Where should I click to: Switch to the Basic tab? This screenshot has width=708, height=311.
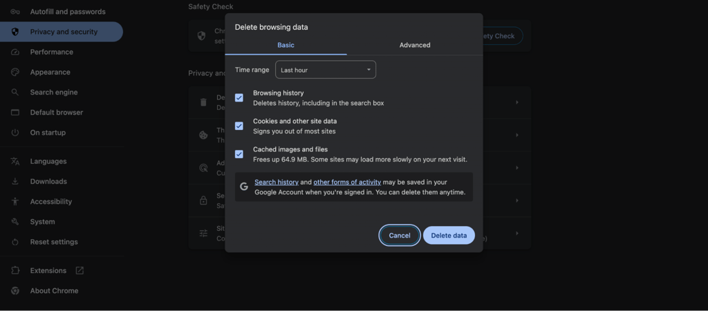[x=286, y=45]
